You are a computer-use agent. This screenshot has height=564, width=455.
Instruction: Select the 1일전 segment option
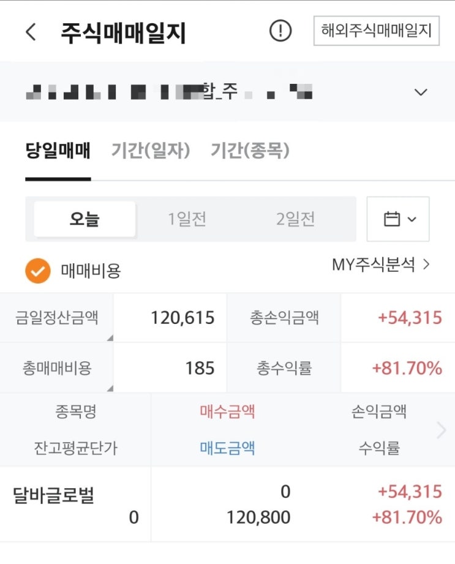coord(187,219)
